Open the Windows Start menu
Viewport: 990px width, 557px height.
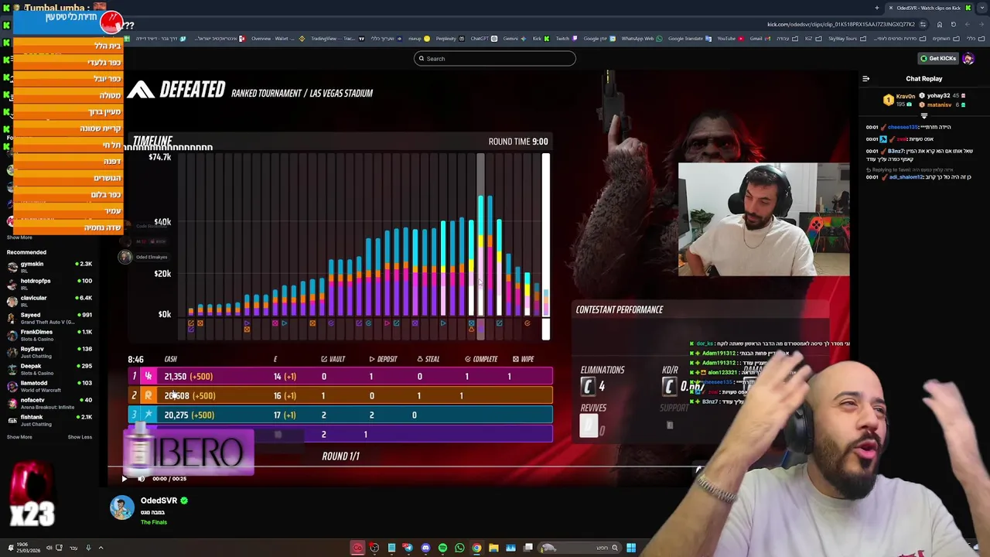pyautogui.click(x=631, y=548)
